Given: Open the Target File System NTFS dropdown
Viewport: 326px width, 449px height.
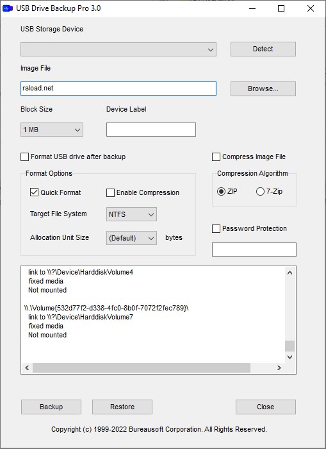Looking at the screenshot, I should tap(131, 214).
